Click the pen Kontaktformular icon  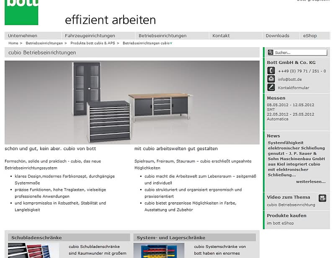pyautogui.click(x=271, y=87)
